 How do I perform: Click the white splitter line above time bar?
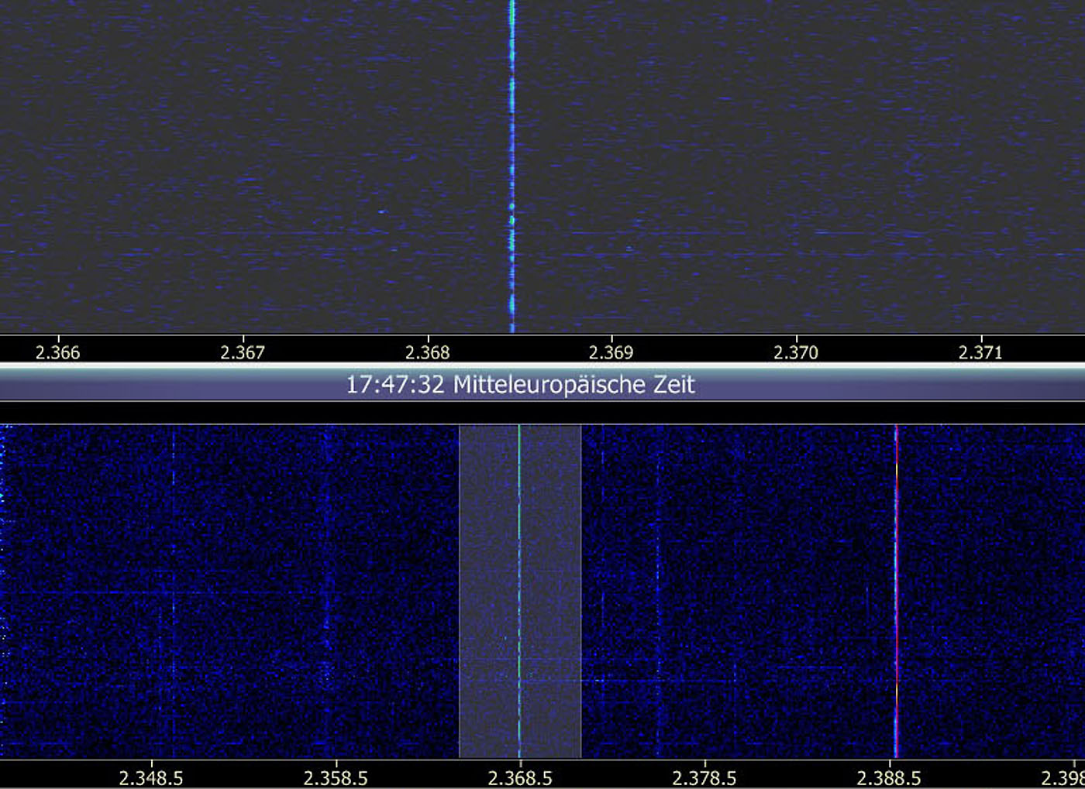point(542,364)
